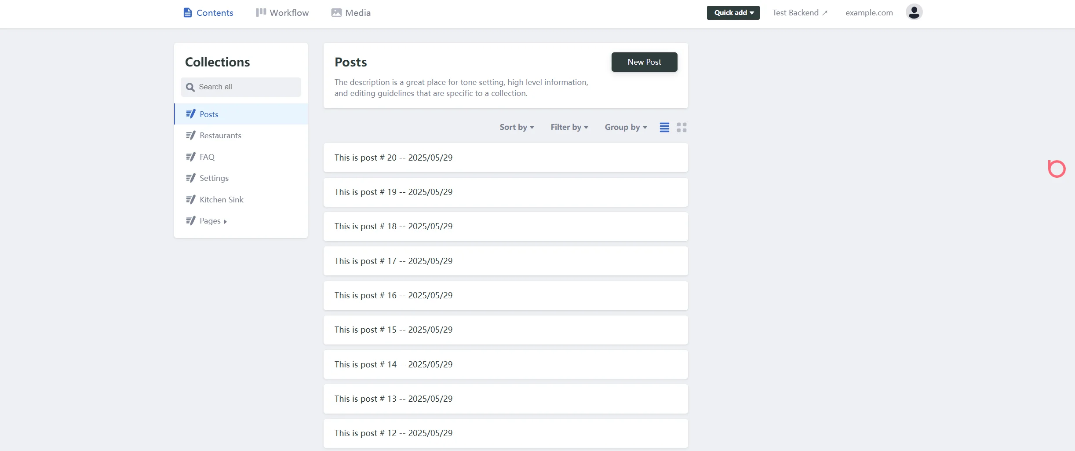This screenshot has height=451, width=1075.
Task: Click the Media image icon
Action: tap(336, 13)
